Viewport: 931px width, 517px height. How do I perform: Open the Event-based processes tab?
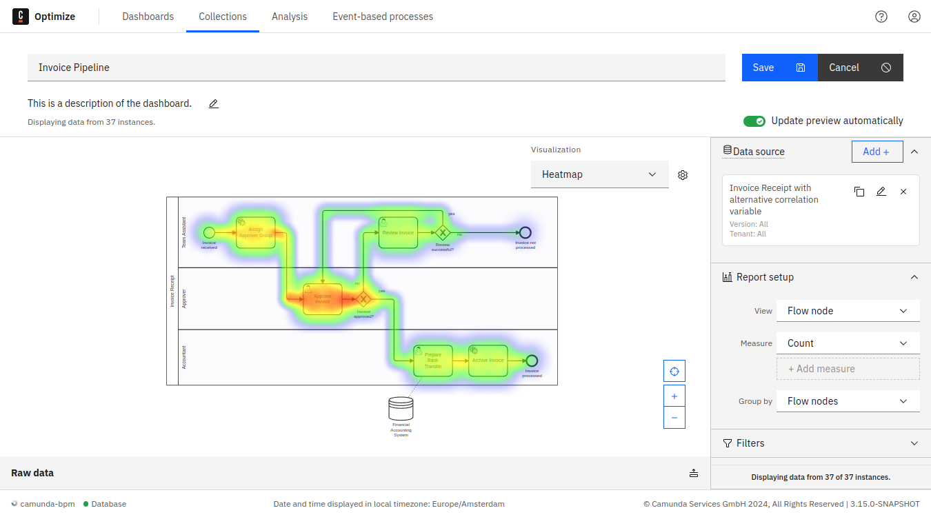(383, 16)
